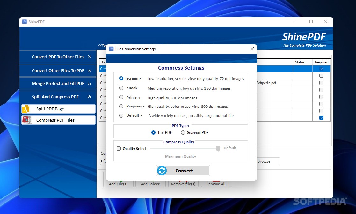Image resolution: width=356 pixels, height=214 pixels.
Task: Click "High quality, color preserving" description
Action: 187,106
